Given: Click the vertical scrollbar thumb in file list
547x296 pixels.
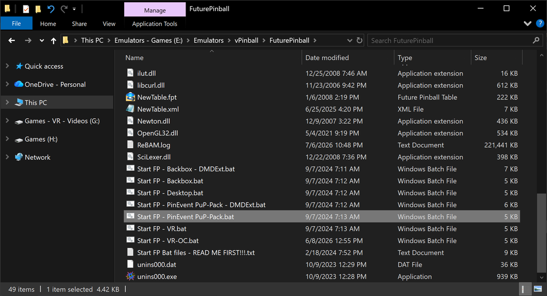Looking at the screenshot, I should 542,232.
